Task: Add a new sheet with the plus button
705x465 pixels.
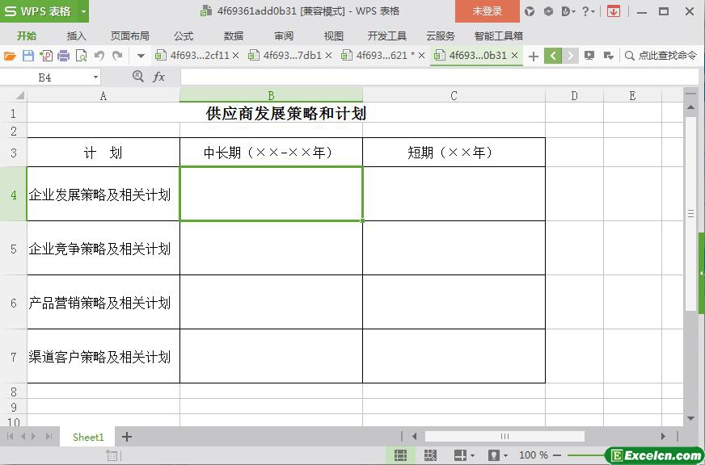Action: click(x=127, y=437)
